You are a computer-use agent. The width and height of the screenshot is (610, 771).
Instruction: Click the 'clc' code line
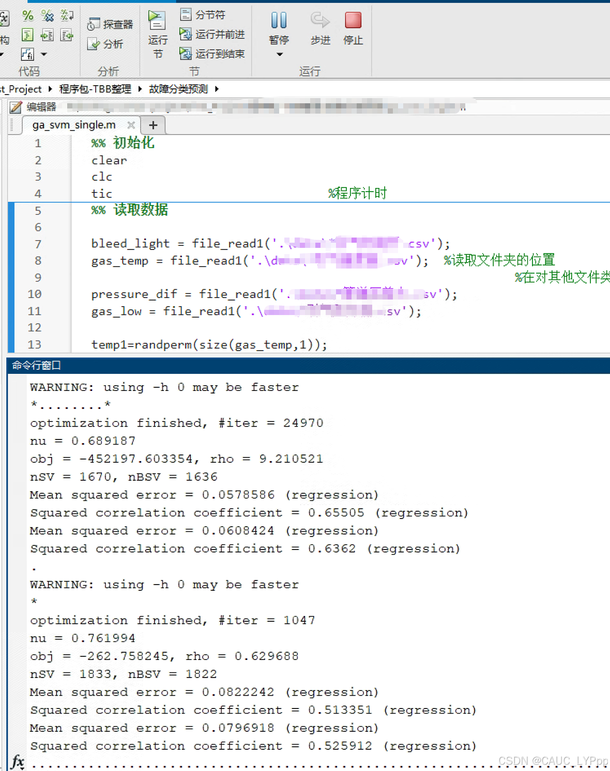coord(102,177)
